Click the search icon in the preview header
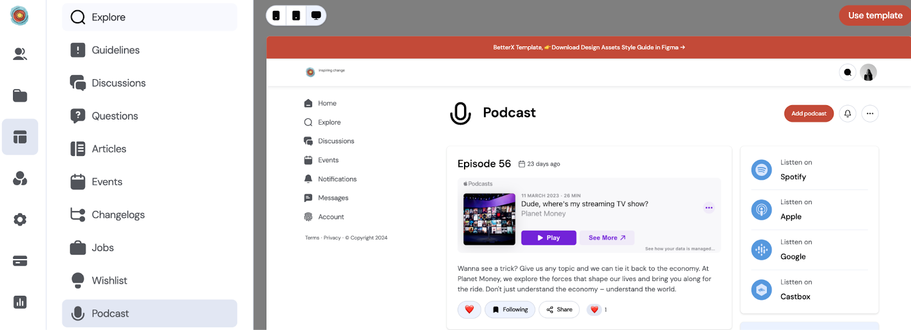Viewport: 911px width, 330px height. 848,72
